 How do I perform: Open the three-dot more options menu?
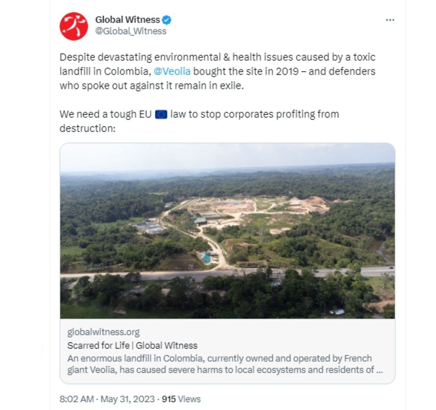click(390, 20)
